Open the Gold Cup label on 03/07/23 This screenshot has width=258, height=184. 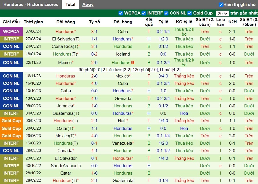point(11,121)
